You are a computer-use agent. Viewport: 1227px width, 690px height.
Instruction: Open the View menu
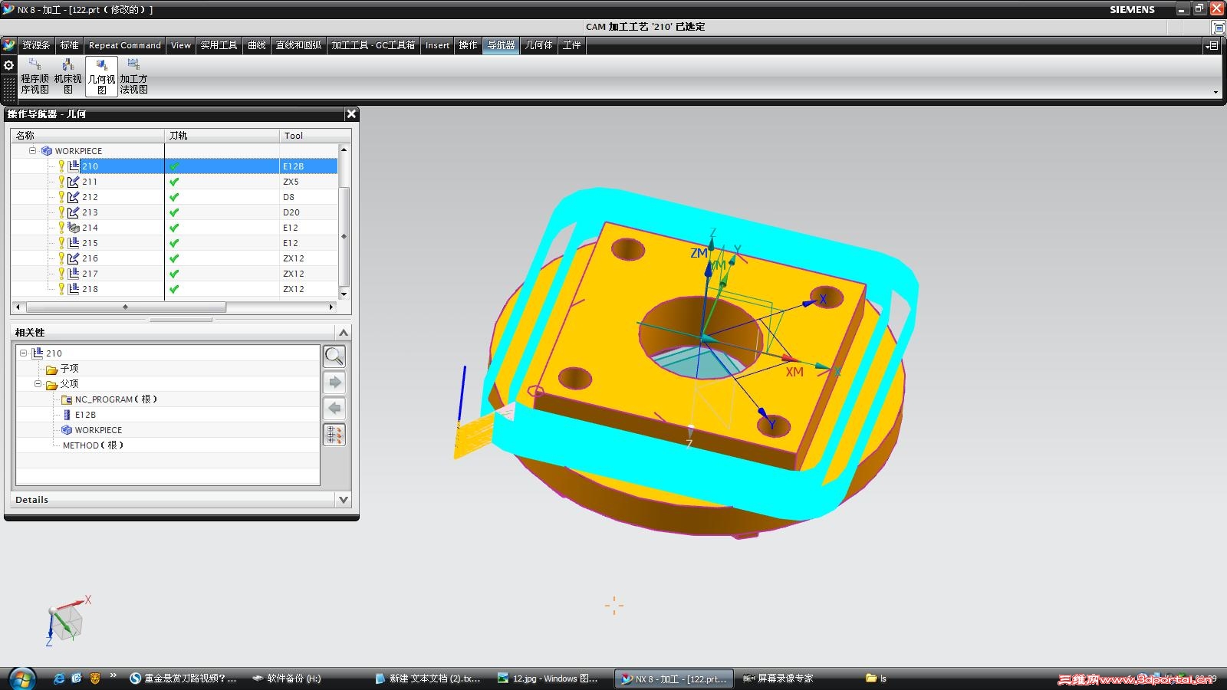click(x=181, y=45)
